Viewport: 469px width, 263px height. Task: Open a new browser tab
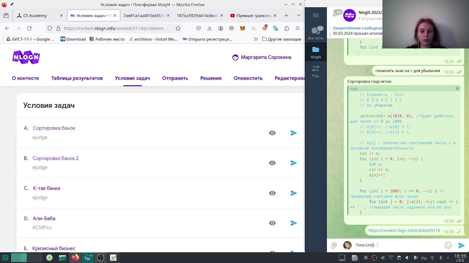[286, 15]
